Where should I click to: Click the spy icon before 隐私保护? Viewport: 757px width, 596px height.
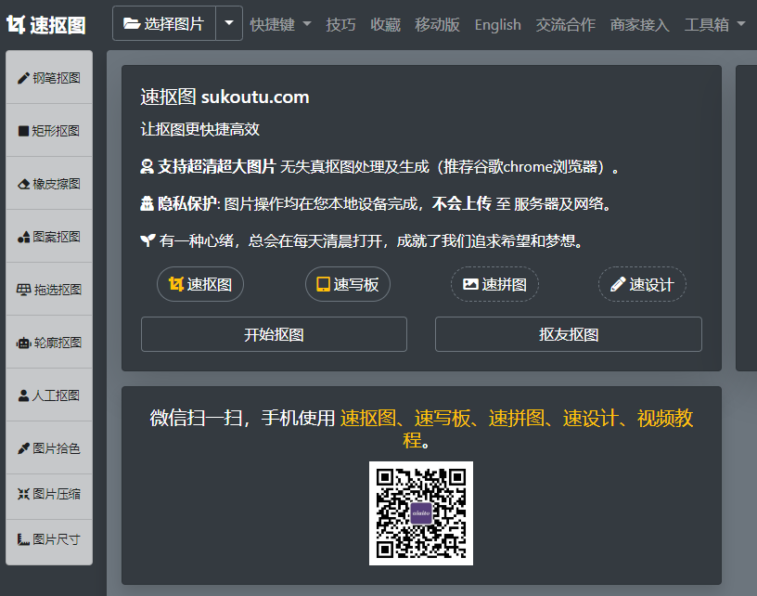[147, 203]
